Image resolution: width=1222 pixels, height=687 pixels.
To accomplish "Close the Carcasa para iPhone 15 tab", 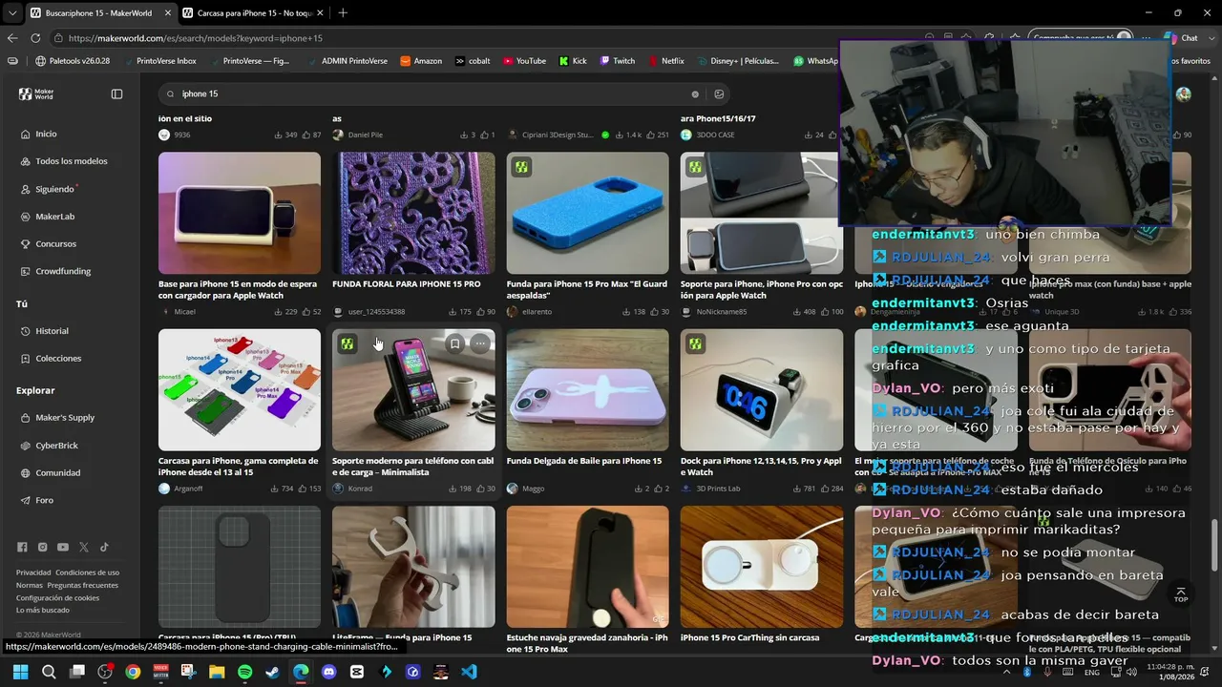I will [x=318, y=12].
